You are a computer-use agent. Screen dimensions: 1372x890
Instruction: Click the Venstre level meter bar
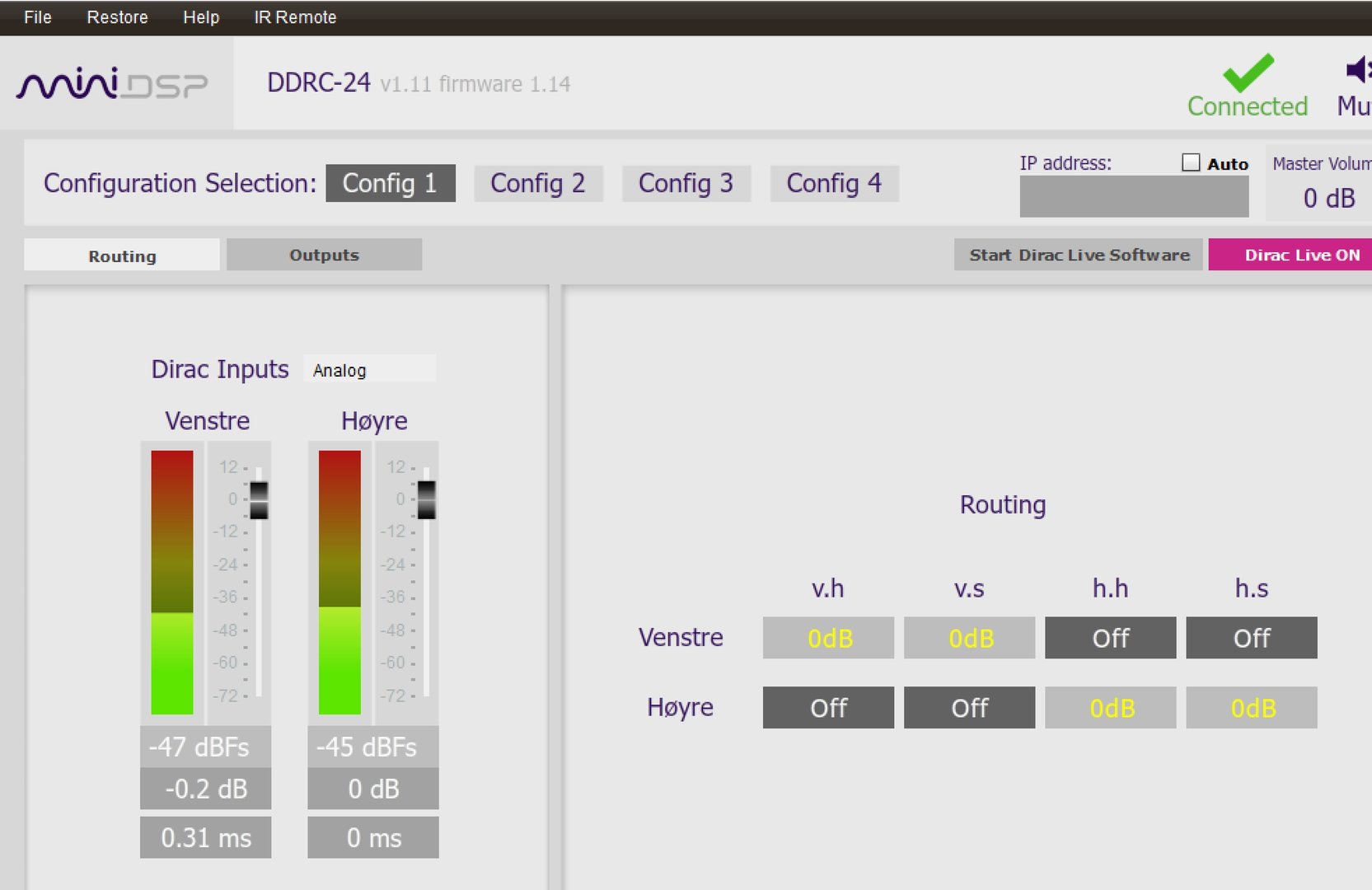(172, 582)
